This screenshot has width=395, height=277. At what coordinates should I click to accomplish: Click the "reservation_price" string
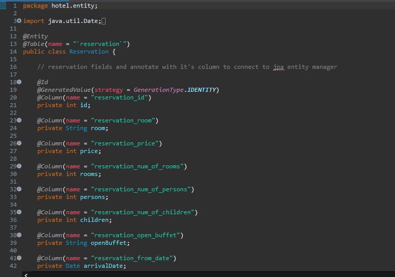tap(125, 143)
